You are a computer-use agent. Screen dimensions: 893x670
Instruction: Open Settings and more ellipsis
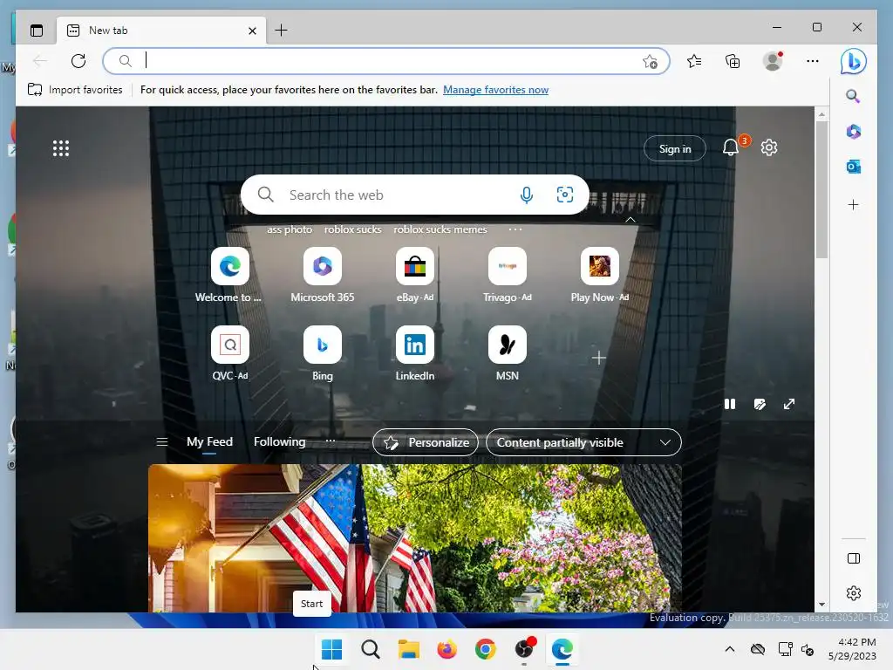pos(813,61)
